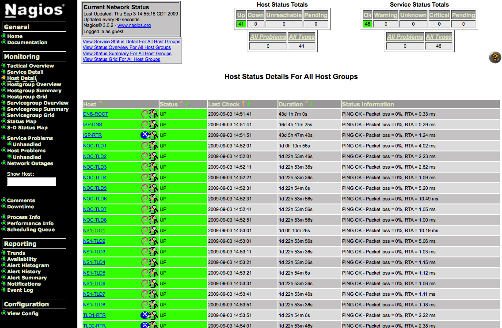The width and height of the screenshot is (502, 328).
Task: Click the Show Host search field
Action: 31,181
